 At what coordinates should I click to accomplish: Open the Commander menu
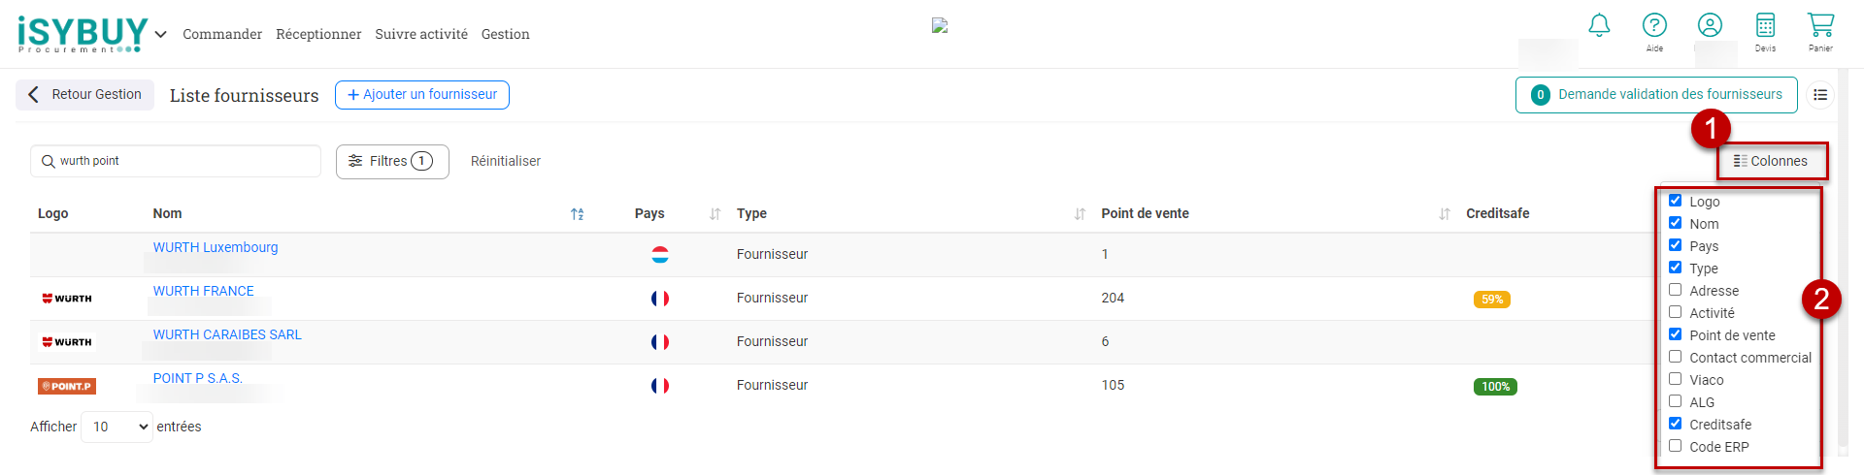pyautogui.click(x=222, y=34)
